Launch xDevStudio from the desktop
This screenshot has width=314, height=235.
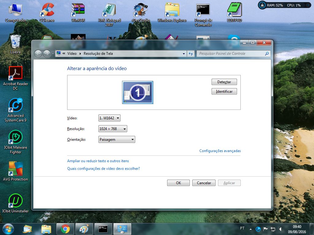(x=140, y=12)
